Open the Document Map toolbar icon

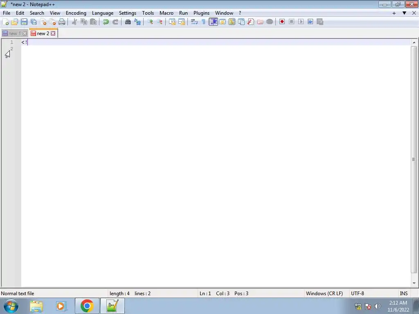pyautogui.click(x=232, y=22)
